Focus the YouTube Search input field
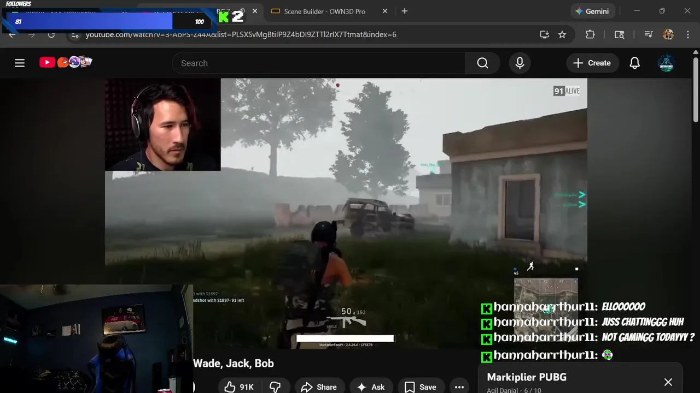The width and height of the screenshot is (700, 393). coord(319,63)
